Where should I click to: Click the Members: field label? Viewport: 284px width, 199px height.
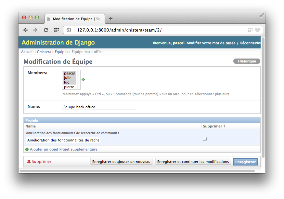pyautogui.click(x=37, y=73)
